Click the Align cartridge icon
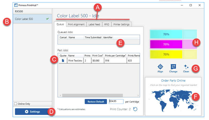Viewport: 209px width, 120px height. (160, 67)
